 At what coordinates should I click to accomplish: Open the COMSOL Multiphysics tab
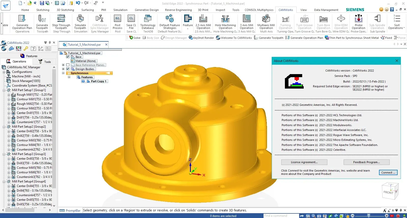(x=259, y=10)
